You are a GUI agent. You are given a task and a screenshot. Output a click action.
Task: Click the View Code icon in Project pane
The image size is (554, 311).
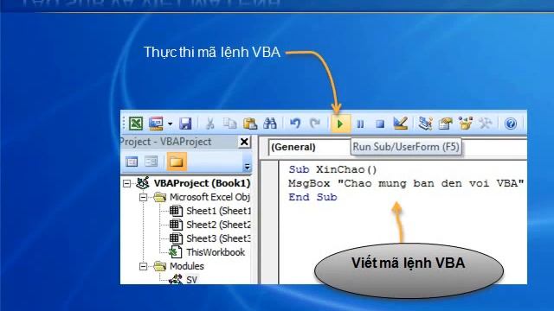pos(132,162)
